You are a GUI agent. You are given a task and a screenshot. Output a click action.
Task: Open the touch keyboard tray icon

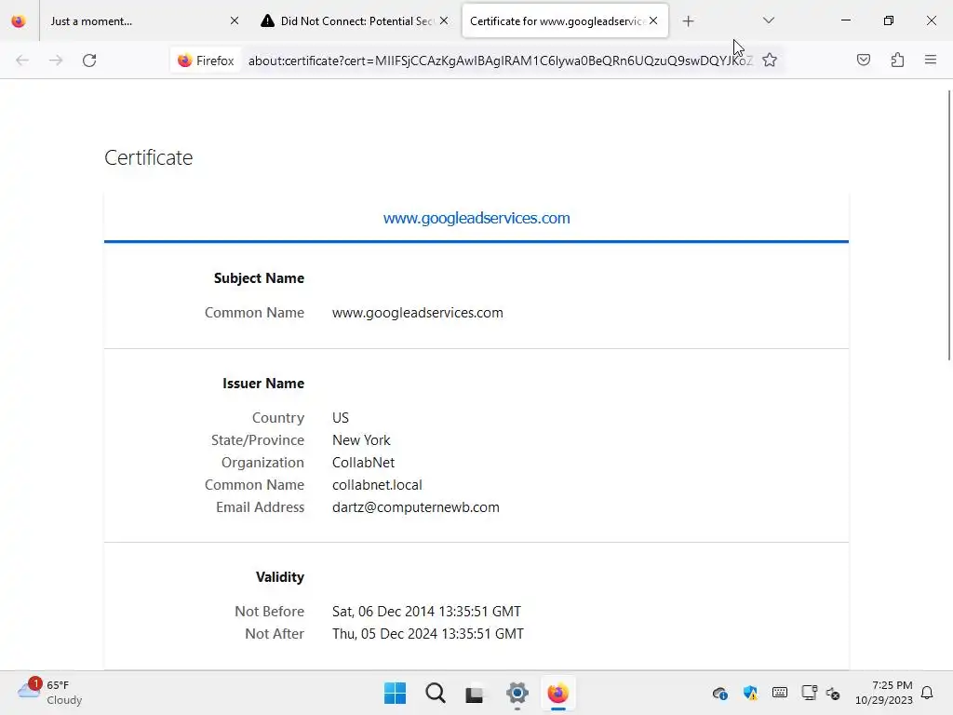click(x=780, y=693)
